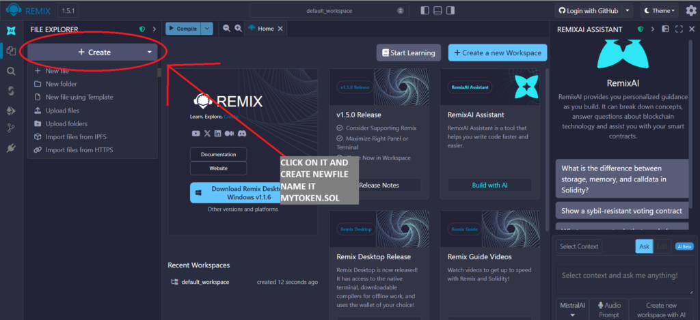Open the MistralAI model dropdown
The height and width of the screenshot is (320, 700).
click(571, 310)
